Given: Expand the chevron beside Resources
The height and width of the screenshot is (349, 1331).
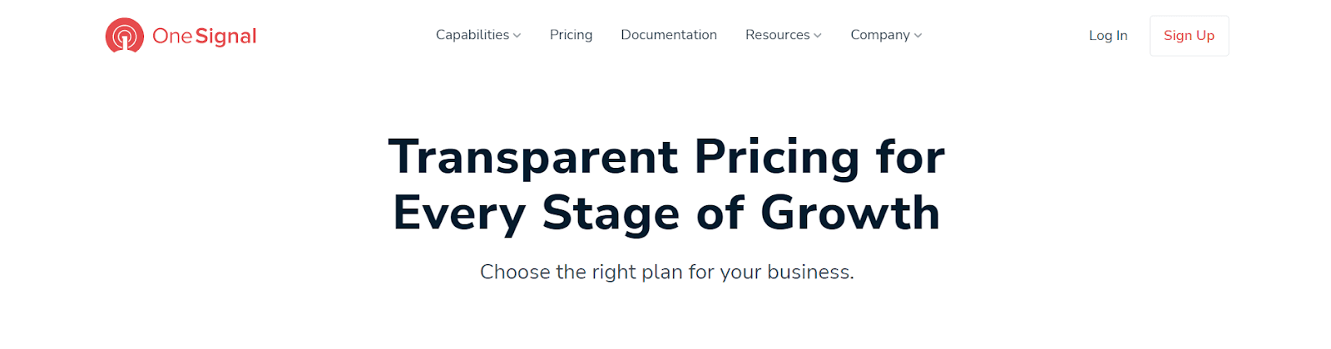Looking at the screenshot, I should point(818,36).
